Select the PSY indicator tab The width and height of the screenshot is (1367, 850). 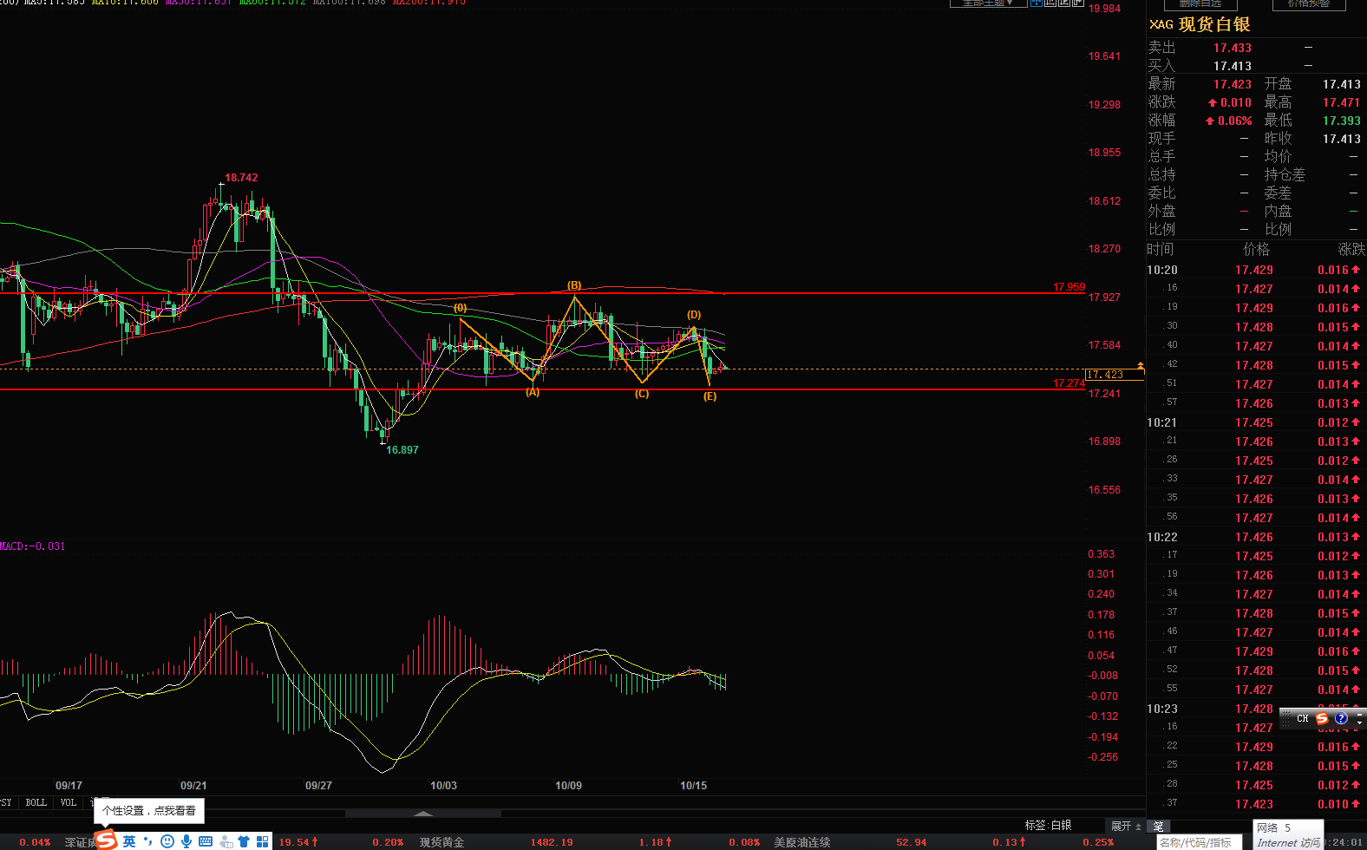point(6,802)
